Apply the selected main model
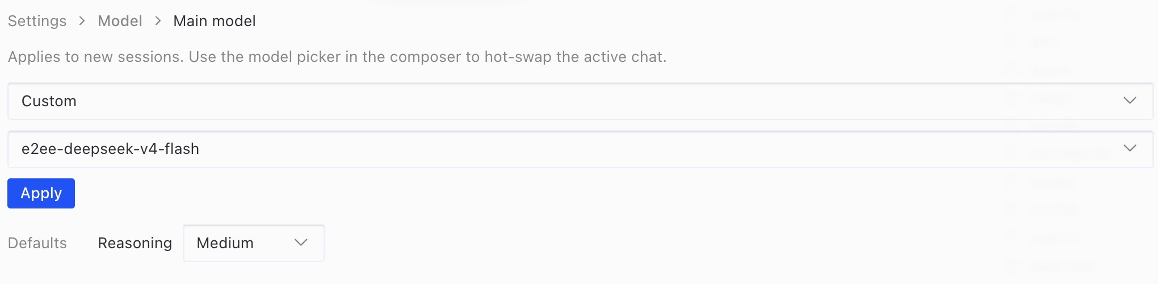 (x=41, y=193)
